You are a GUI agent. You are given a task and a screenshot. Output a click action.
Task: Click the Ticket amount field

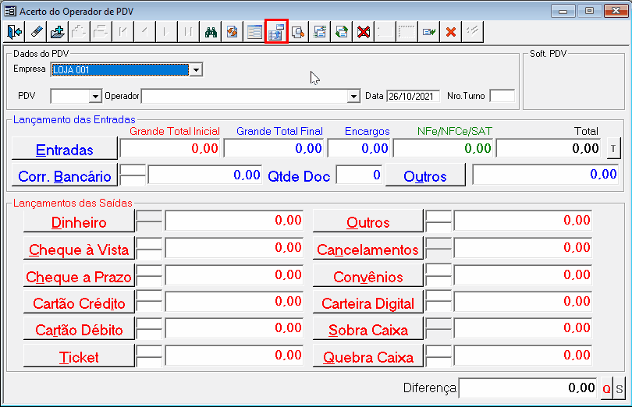click(234, 355)
